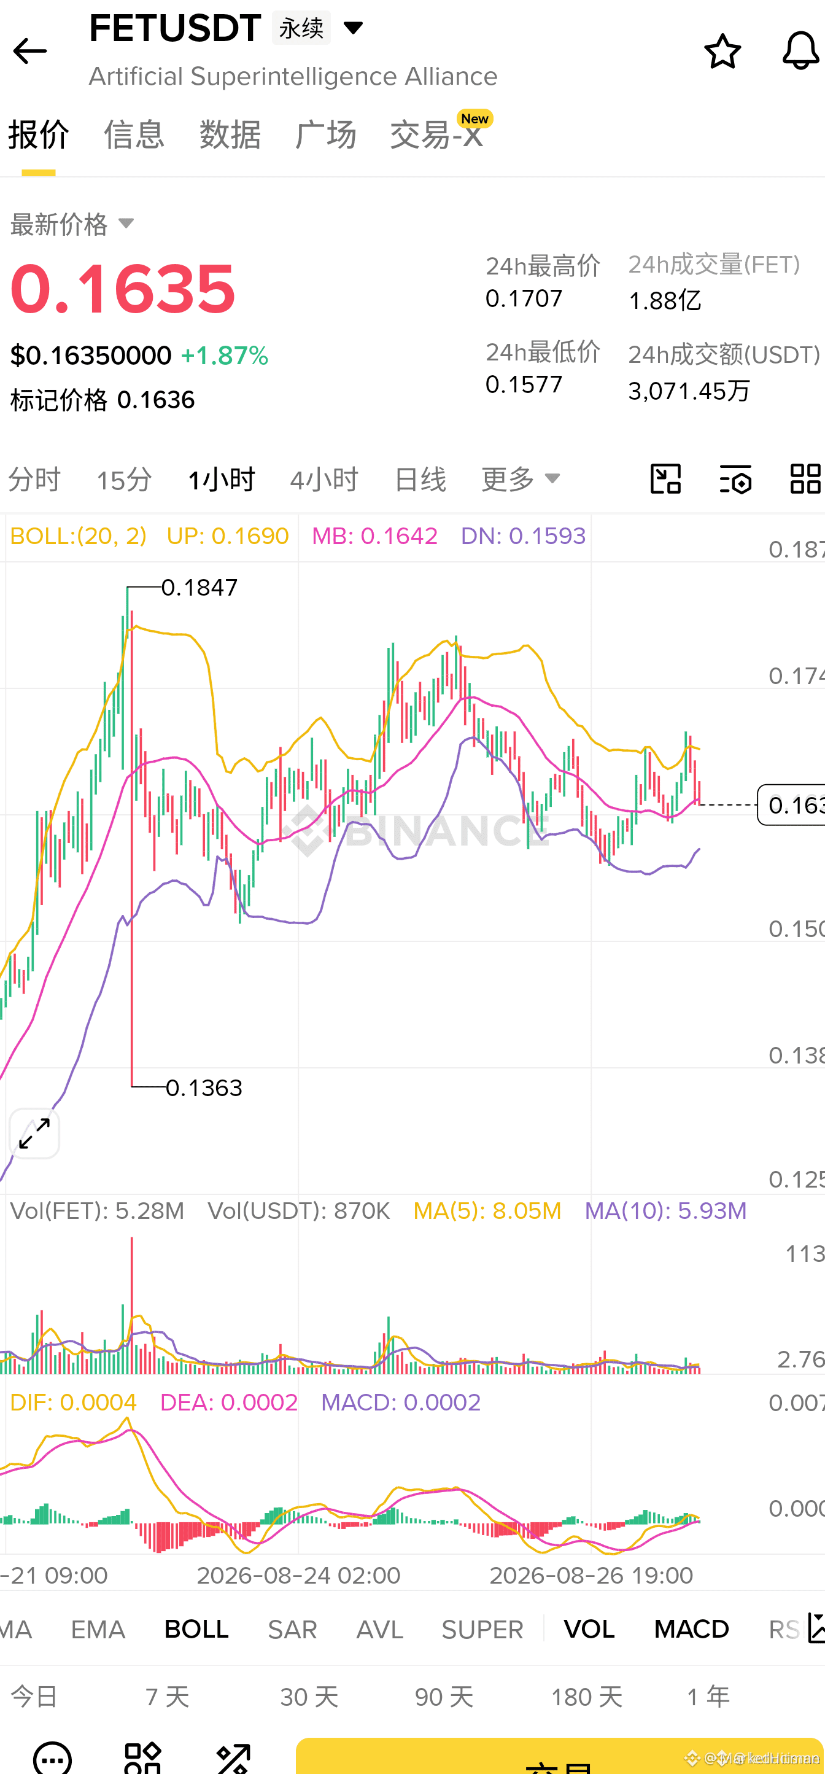Open chart indicator settings icon
The height and width of the screenshot is (1774, 825).
pos(735,478)
